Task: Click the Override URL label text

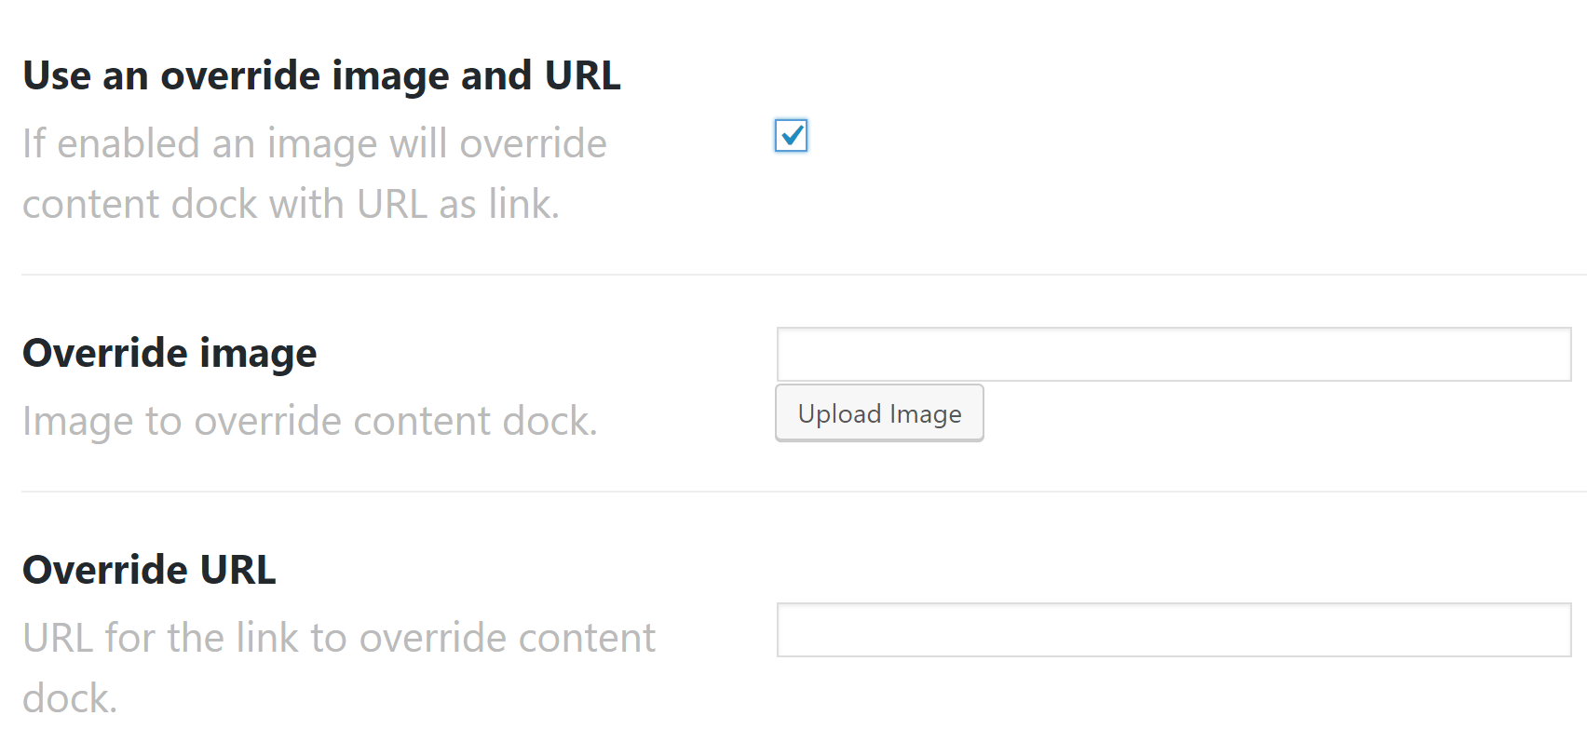Action: (x=149, y=569)
